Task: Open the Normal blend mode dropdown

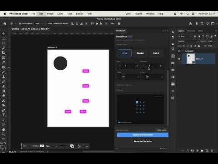Action: (x=188, y=41)
